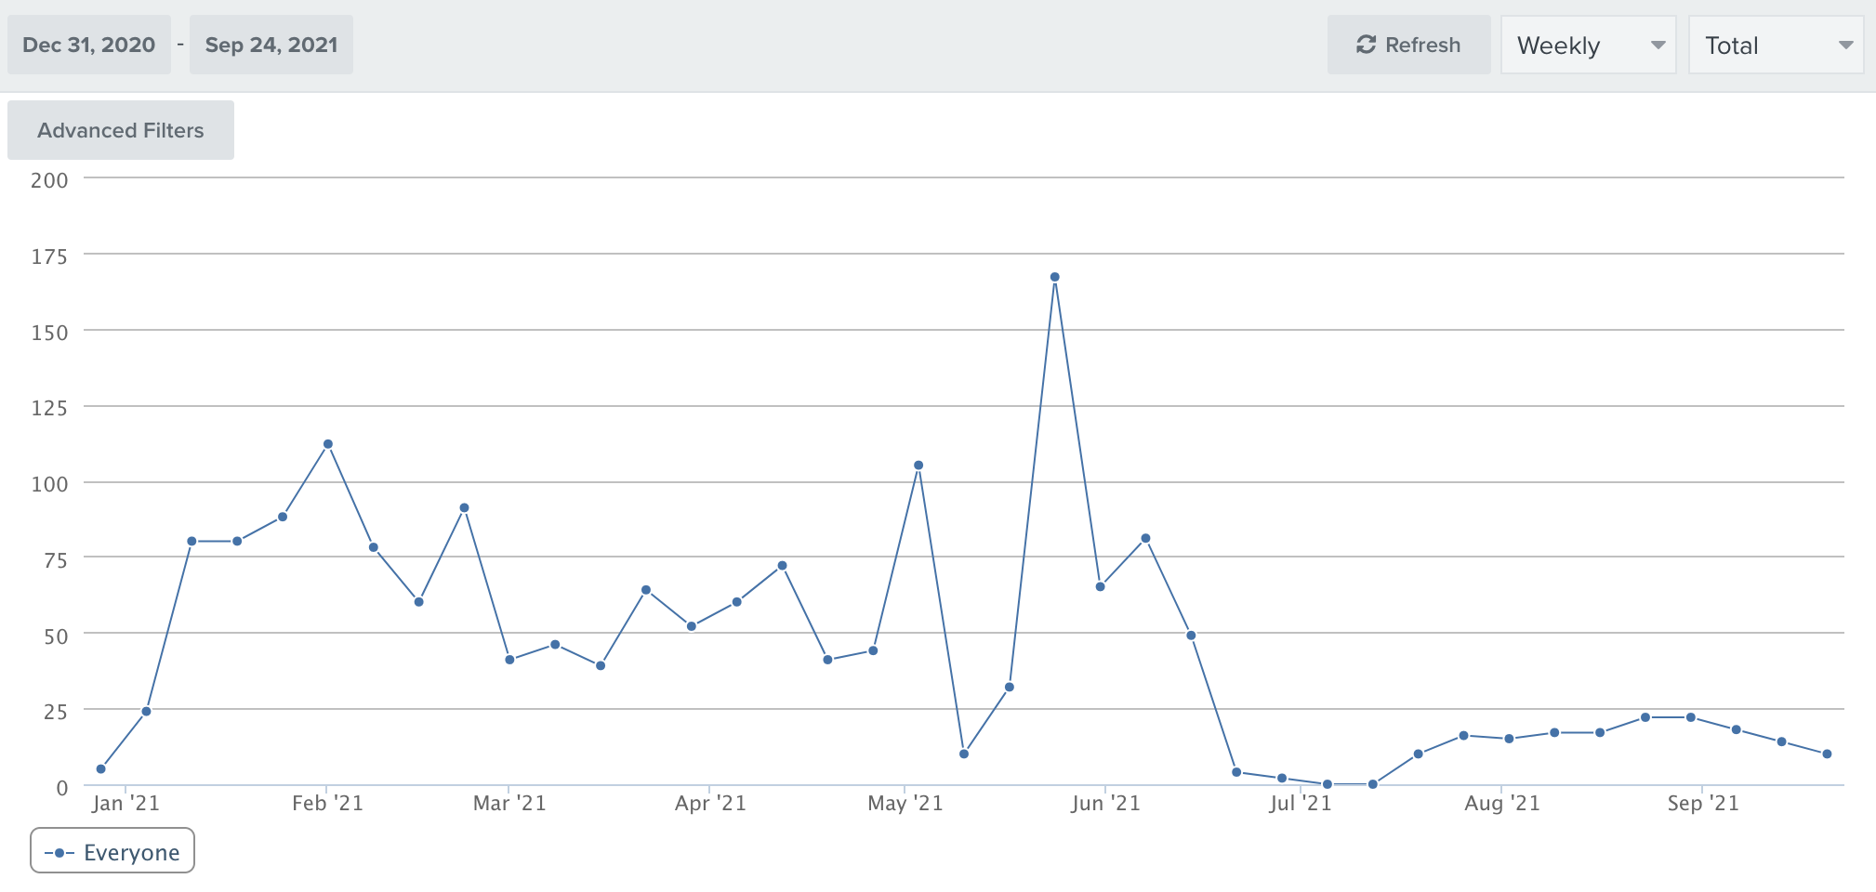Click the 100 y-axis label
Viewport: 1876px width, 892px height.
(x=49, y=484)
